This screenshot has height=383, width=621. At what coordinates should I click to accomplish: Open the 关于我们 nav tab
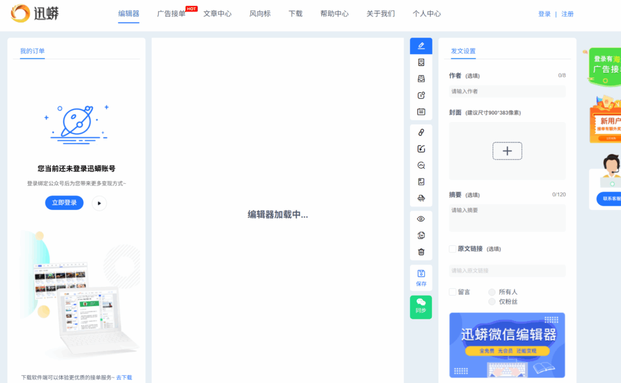(381, 14)
